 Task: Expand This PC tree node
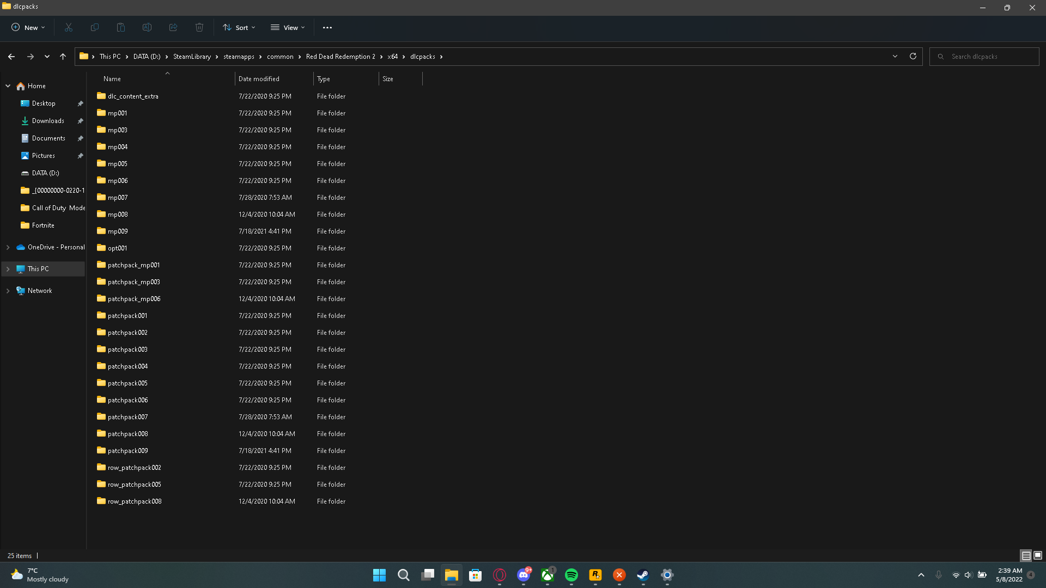pos(8,269)
